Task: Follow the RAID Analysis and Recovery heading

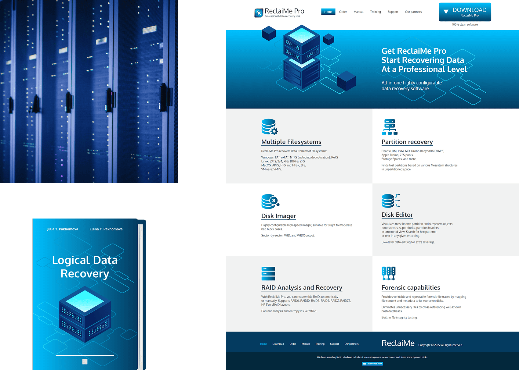Action: [x=301, y=288]
